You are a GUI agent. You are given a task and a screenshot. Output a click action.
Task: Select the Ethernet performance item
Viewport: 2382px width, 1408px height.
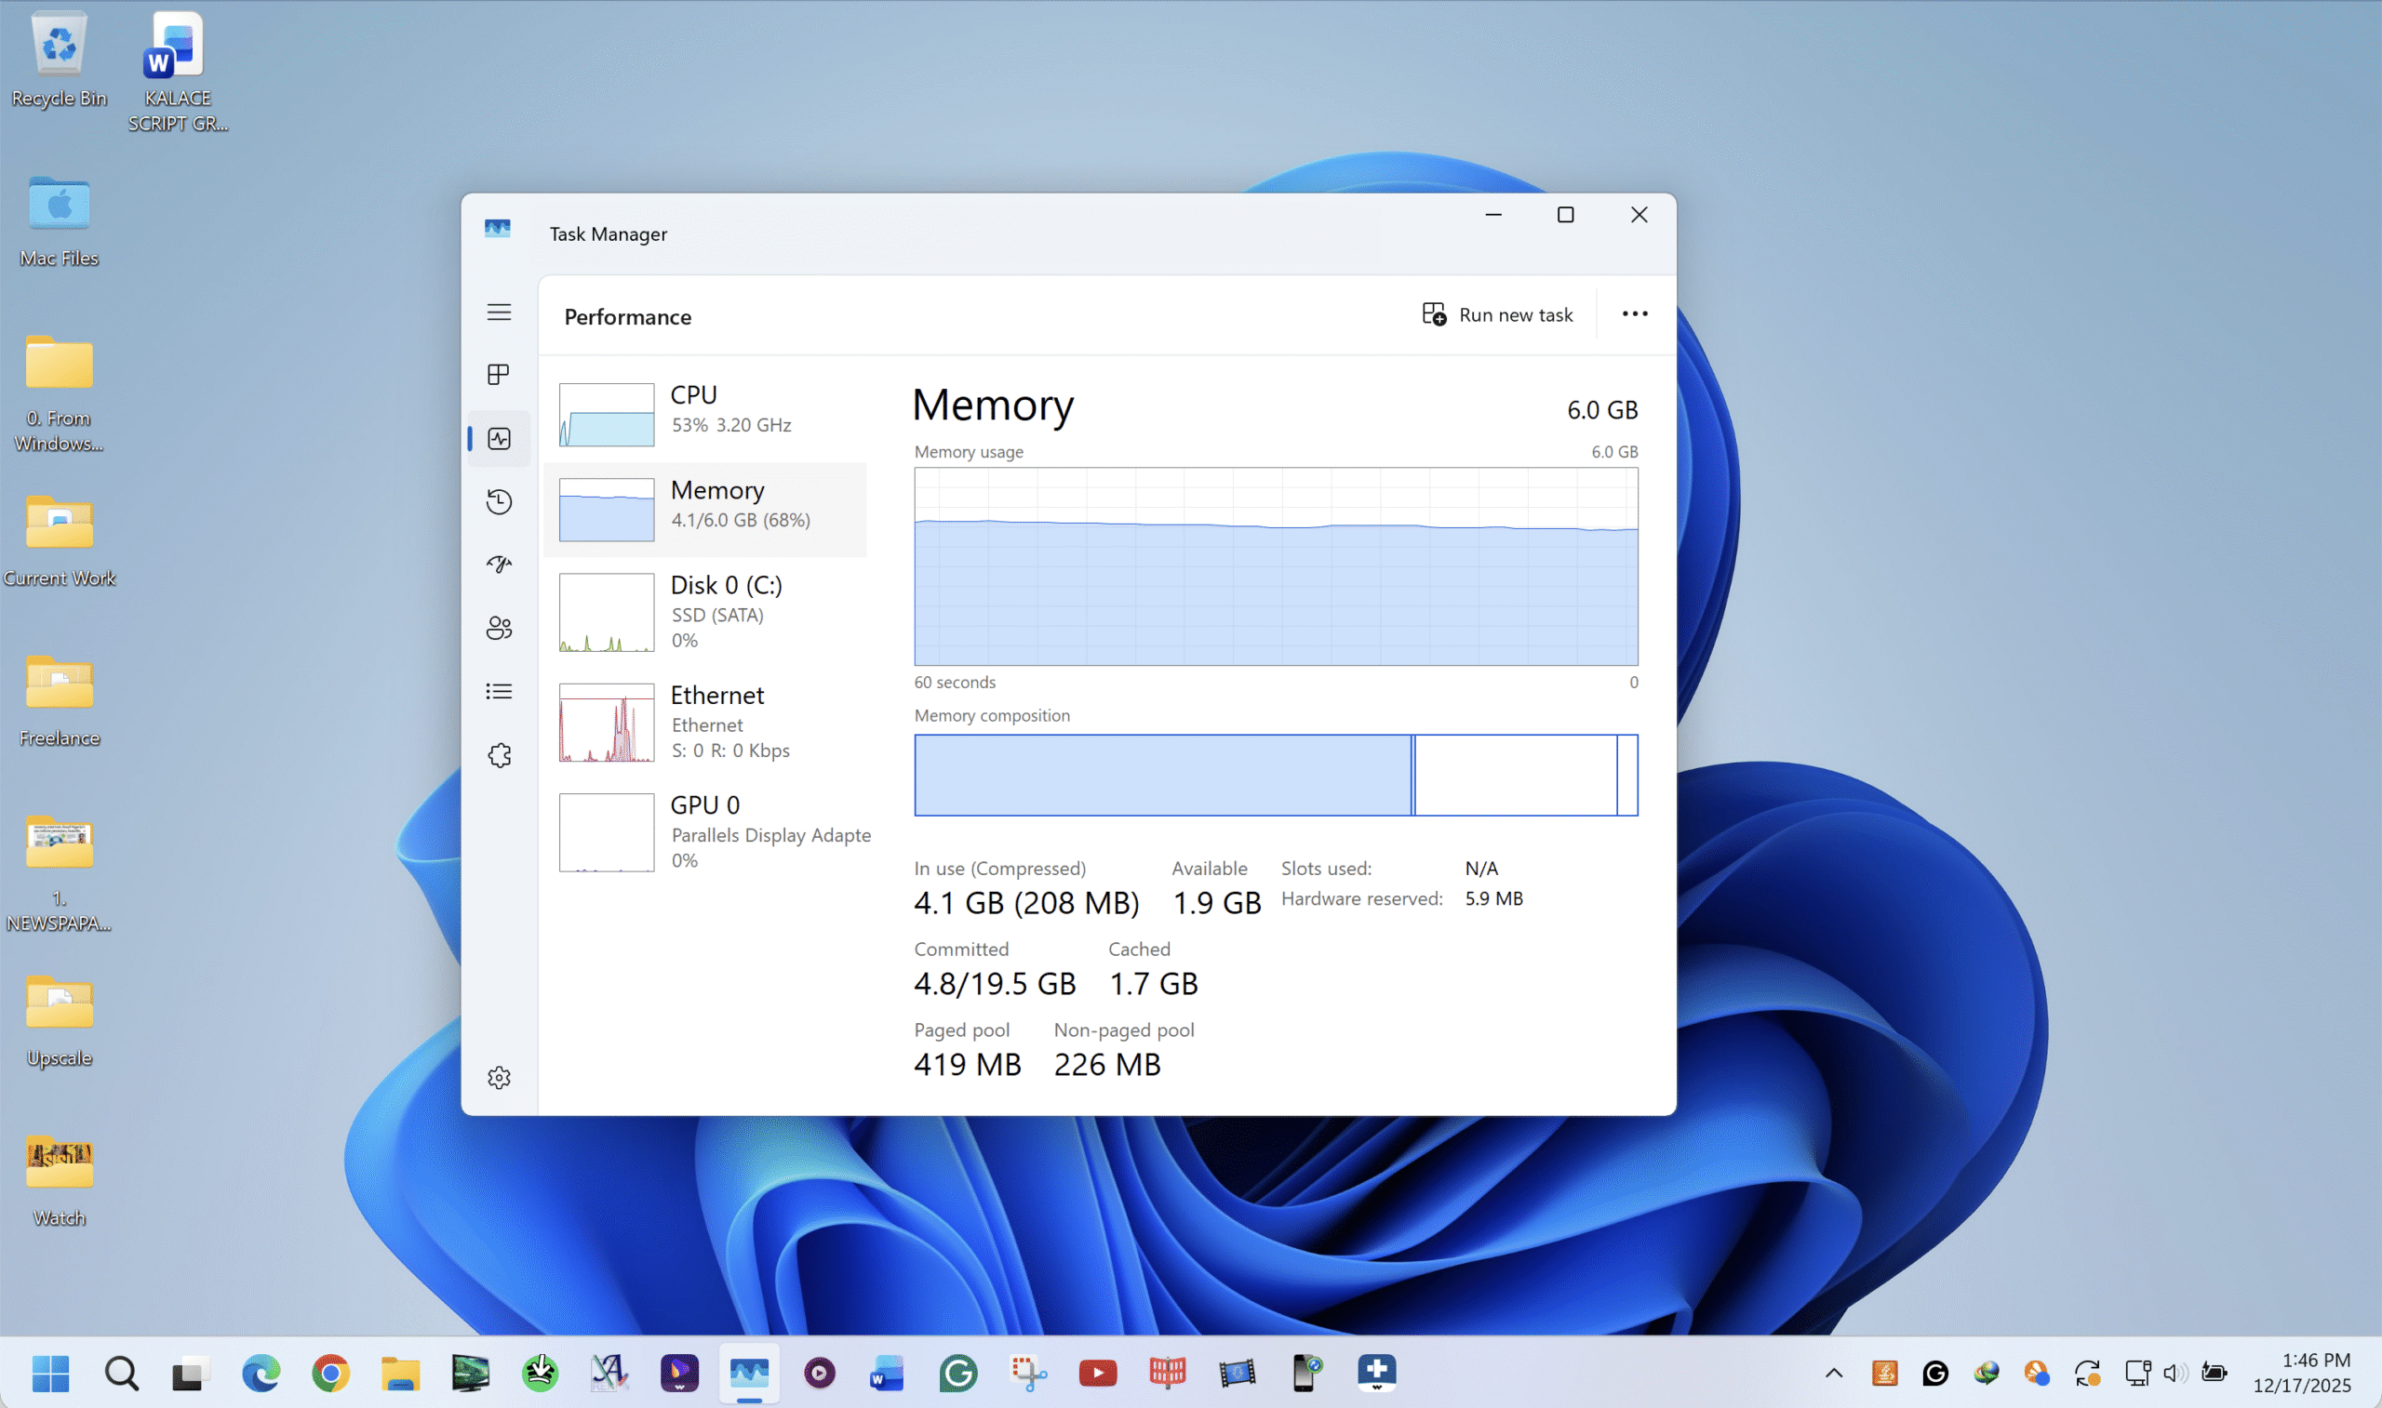tap(706, 722)
